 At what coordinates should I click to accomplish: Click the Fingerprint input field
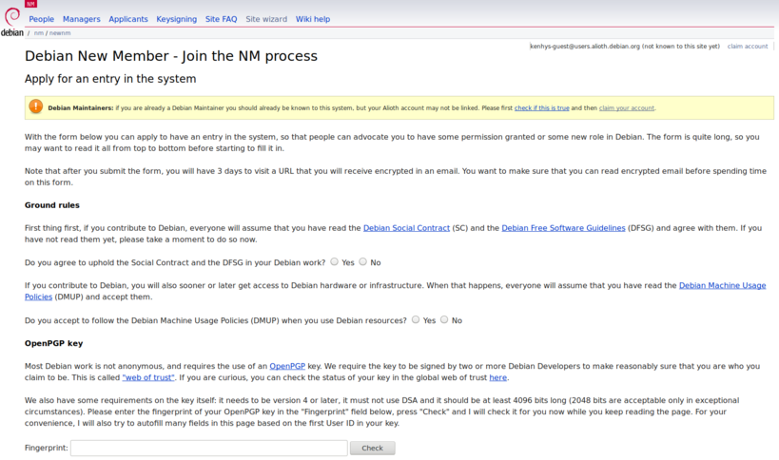pyautogui.click(x=209, y=448)
